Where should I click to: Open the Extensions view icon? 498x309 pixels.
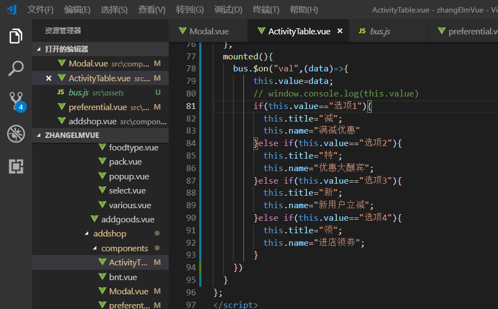pos(16,166)
